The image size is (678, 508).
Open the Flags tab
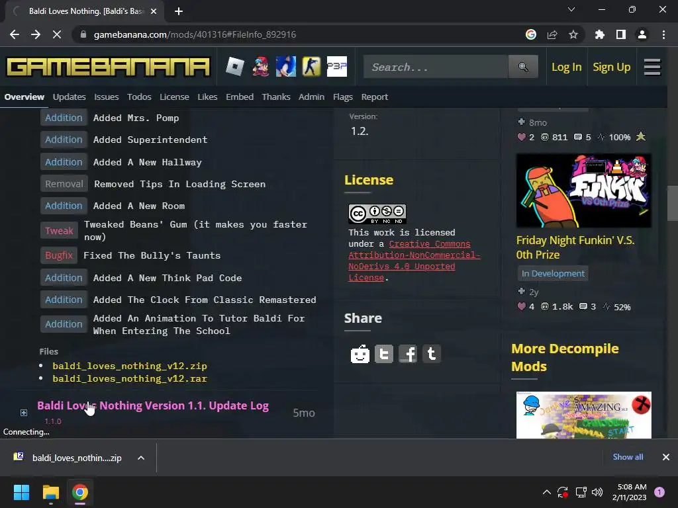coord(343,97)
